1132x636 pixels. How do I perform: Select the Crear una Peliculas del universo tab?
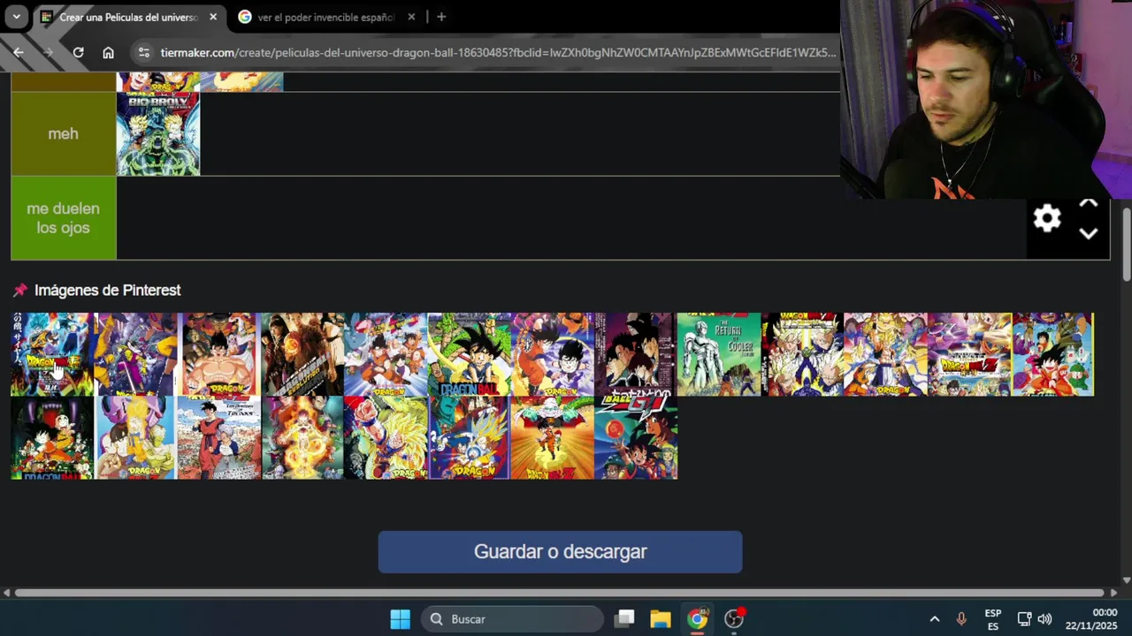[x=128, y=17]
